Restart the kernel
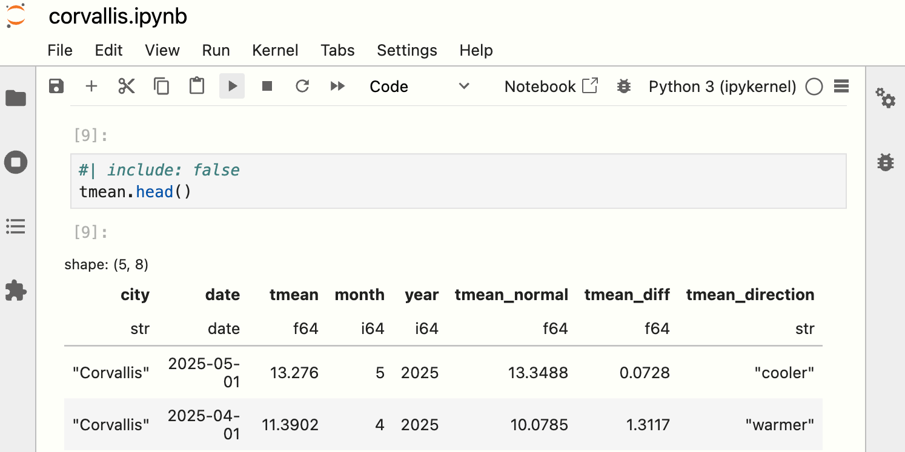The width and height of the screenshot is (905, 452). tap(302, 86)
